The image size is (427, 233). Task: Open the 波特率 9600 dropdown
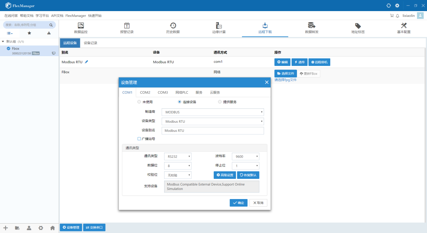[x=245, y=156]
